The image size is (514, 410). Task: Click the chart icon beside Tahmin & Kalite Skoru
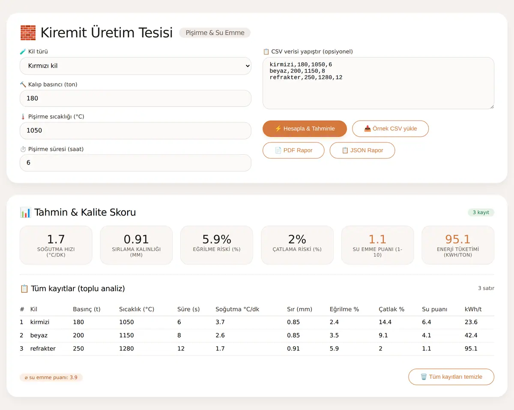tap(25, 212)
